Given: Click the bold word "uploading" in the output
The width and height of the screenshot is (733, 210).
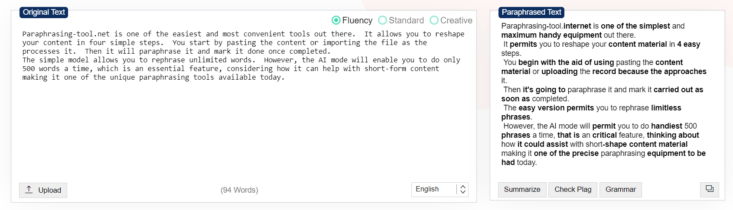Looking at the screenshot, I should click(559, 71).
